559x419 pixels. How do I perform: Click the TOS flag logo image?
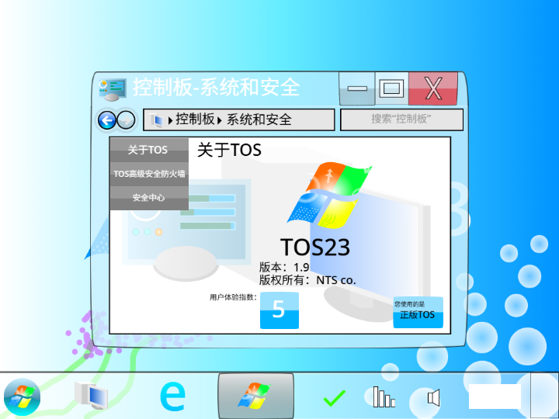329,196
